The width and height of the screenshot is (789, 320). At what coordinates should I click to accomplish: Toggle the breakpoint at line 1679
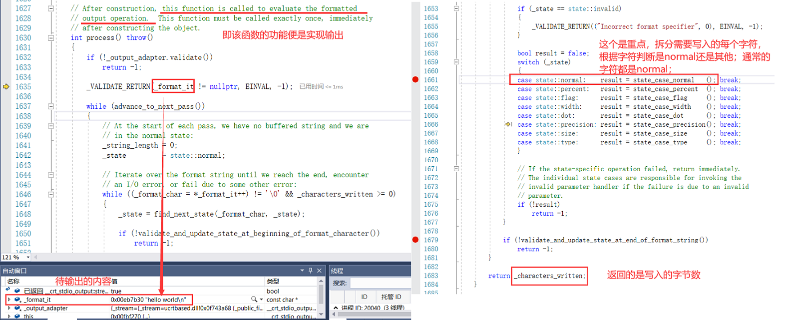[x=415, y=240]
